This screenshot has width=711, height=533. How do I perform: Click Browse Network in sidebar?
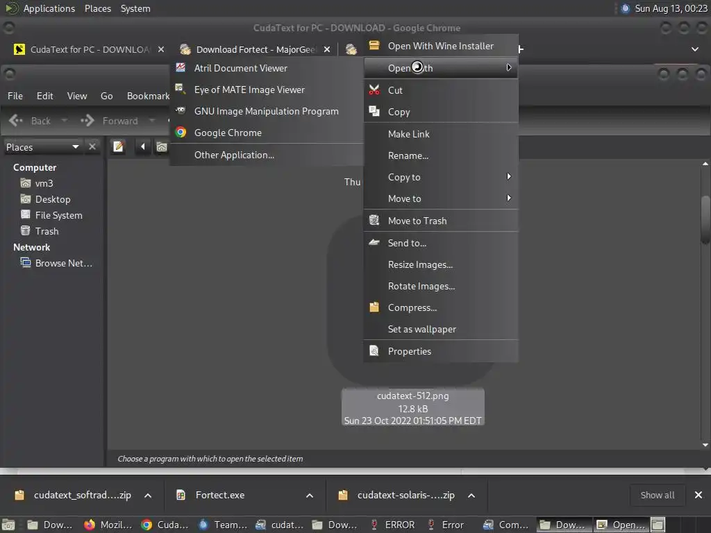(x=63, y=263)
